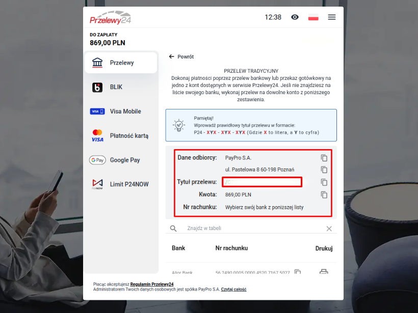
Task: Copy the recipient name PayPro S.A.
Action: [x=324, y=158]
